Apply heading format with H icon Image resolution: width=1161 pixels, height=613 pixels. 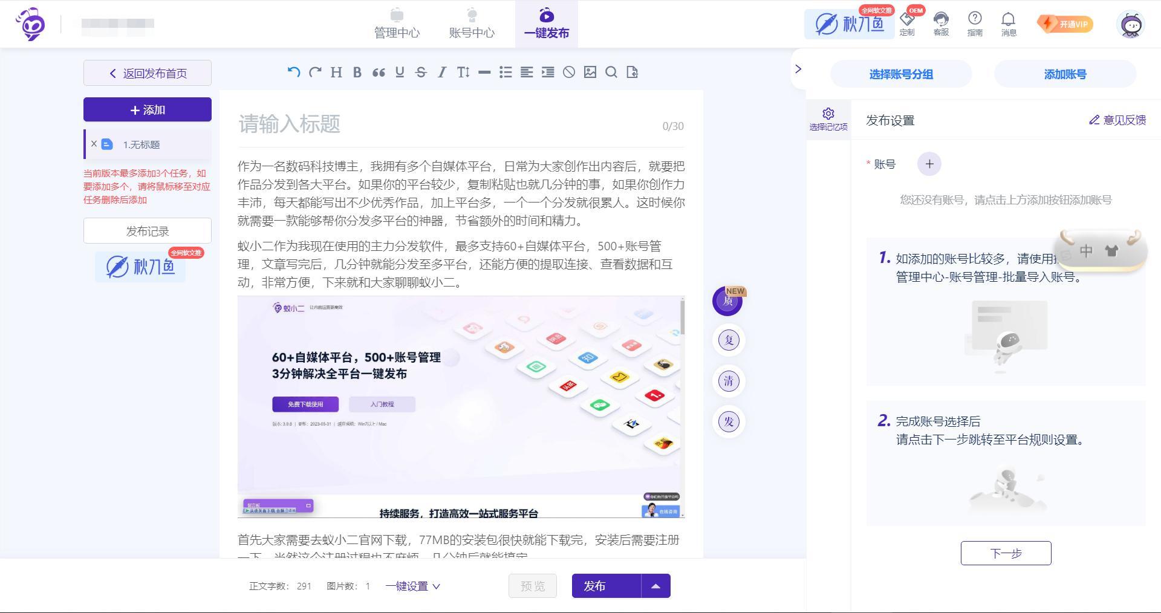click(336, 73)
